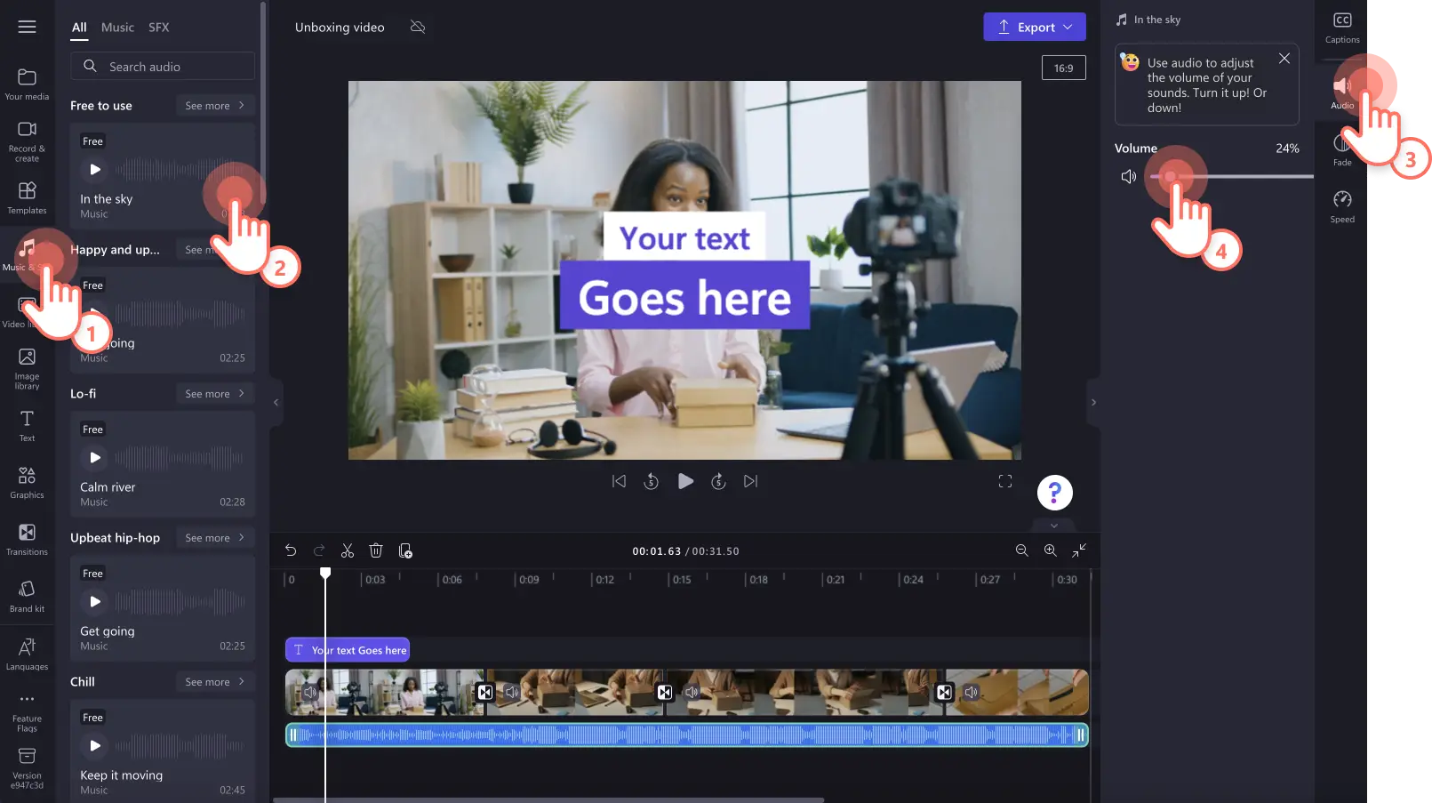
Task: Click the split scissors icon
Action: click(348, 551)
